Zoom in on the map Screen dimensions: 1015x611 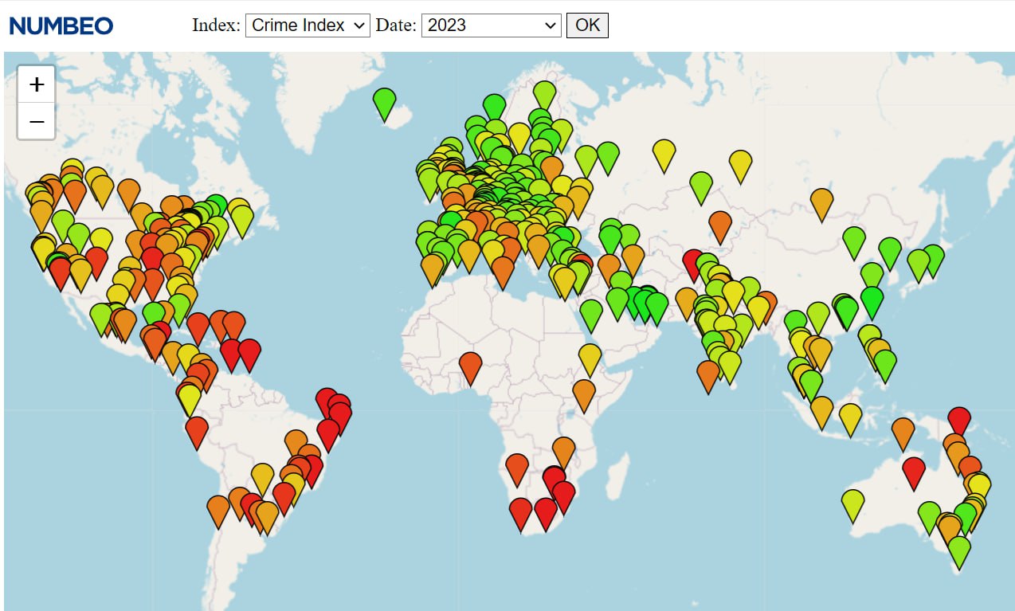(x=37, y=84)
